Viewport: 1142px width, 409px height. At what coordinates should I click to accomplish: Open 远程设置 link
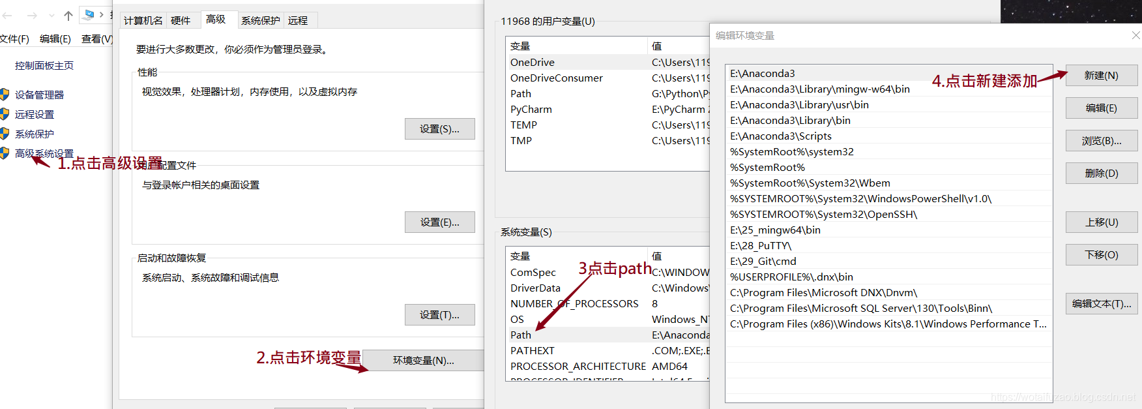(35, 114)
